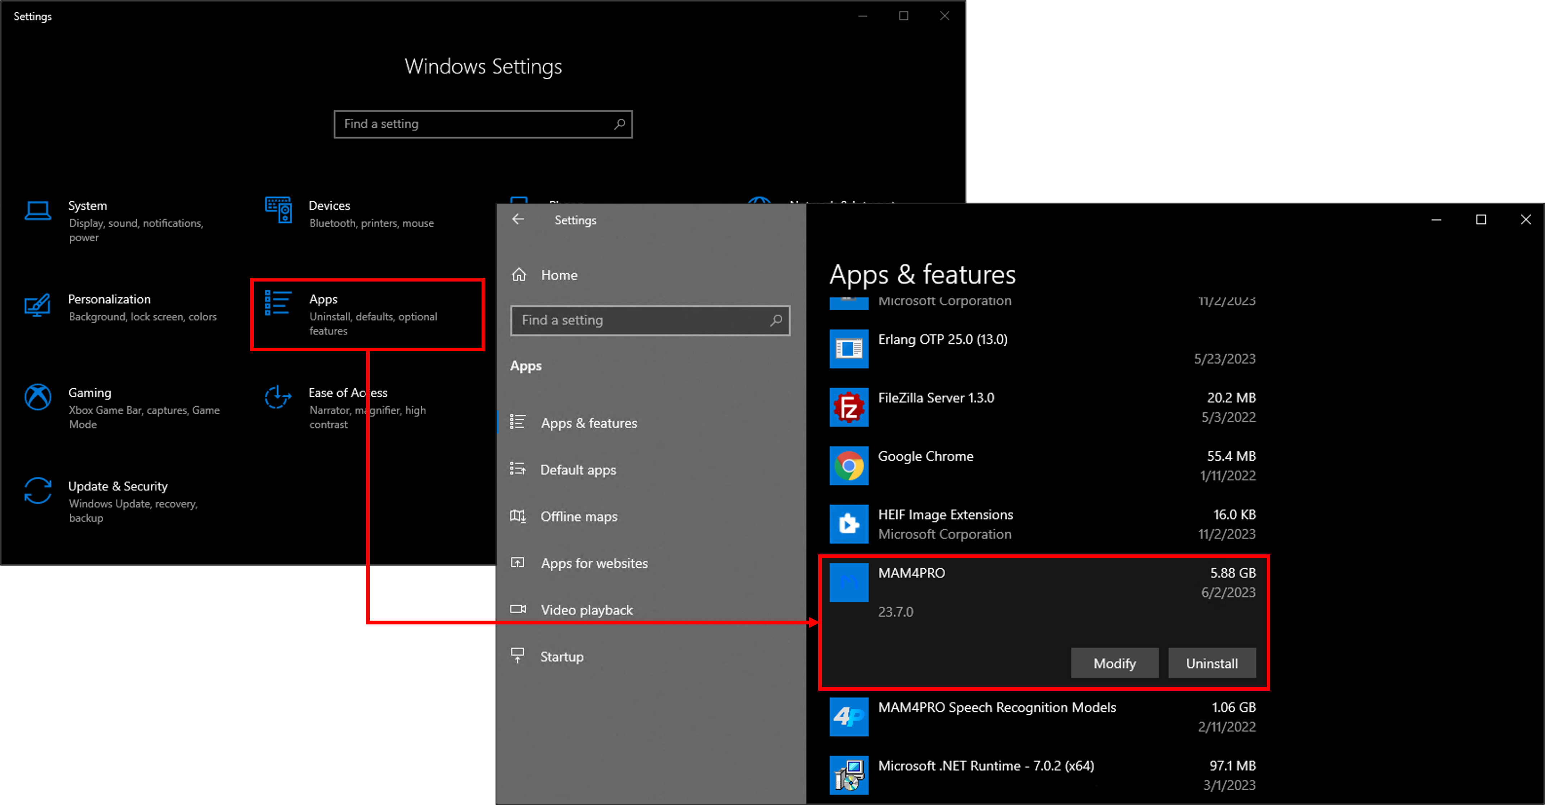This screenshot has width=1545, height=805.
Task: Click the MAM4PRO blue app icon
Action: pos(849,582)
